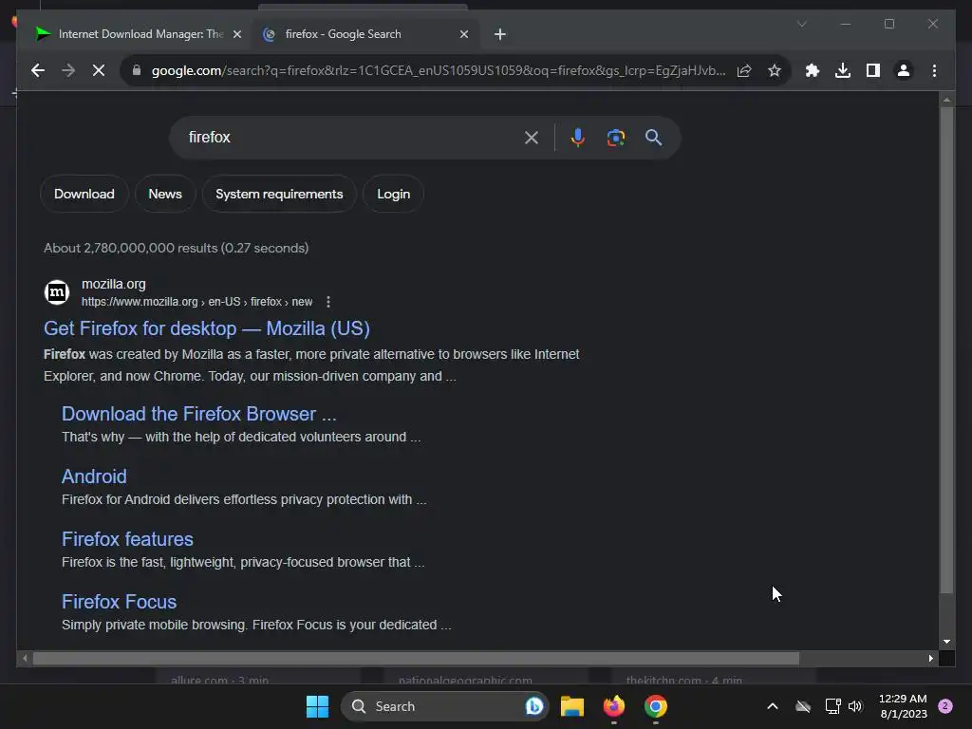
Task: Open Download the Firefox Browser link
Action: pos(199,414)
